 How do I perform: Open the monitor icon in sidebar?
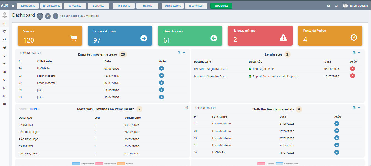4,31
